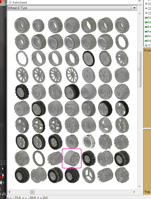Click the horizontal scrollbar right arrow

point(134,192)
